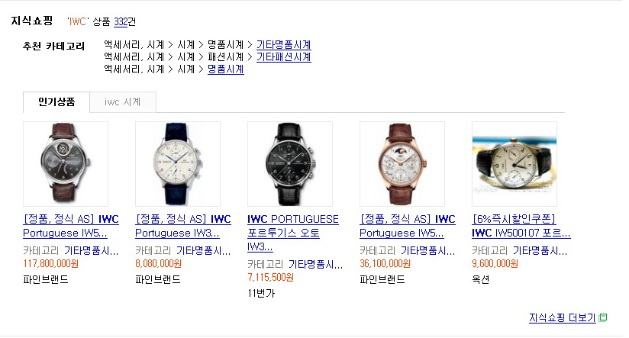
Task: Open the new-window icon beside 지식쇼핑 더보기
Action: coord(602,318)
